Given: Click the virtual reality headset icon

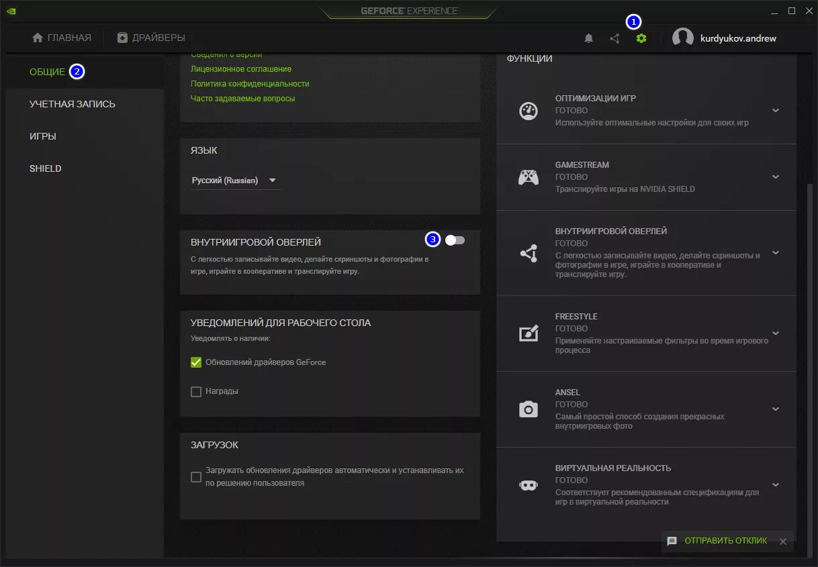Looking at the screenshot, I should (529, 485).
